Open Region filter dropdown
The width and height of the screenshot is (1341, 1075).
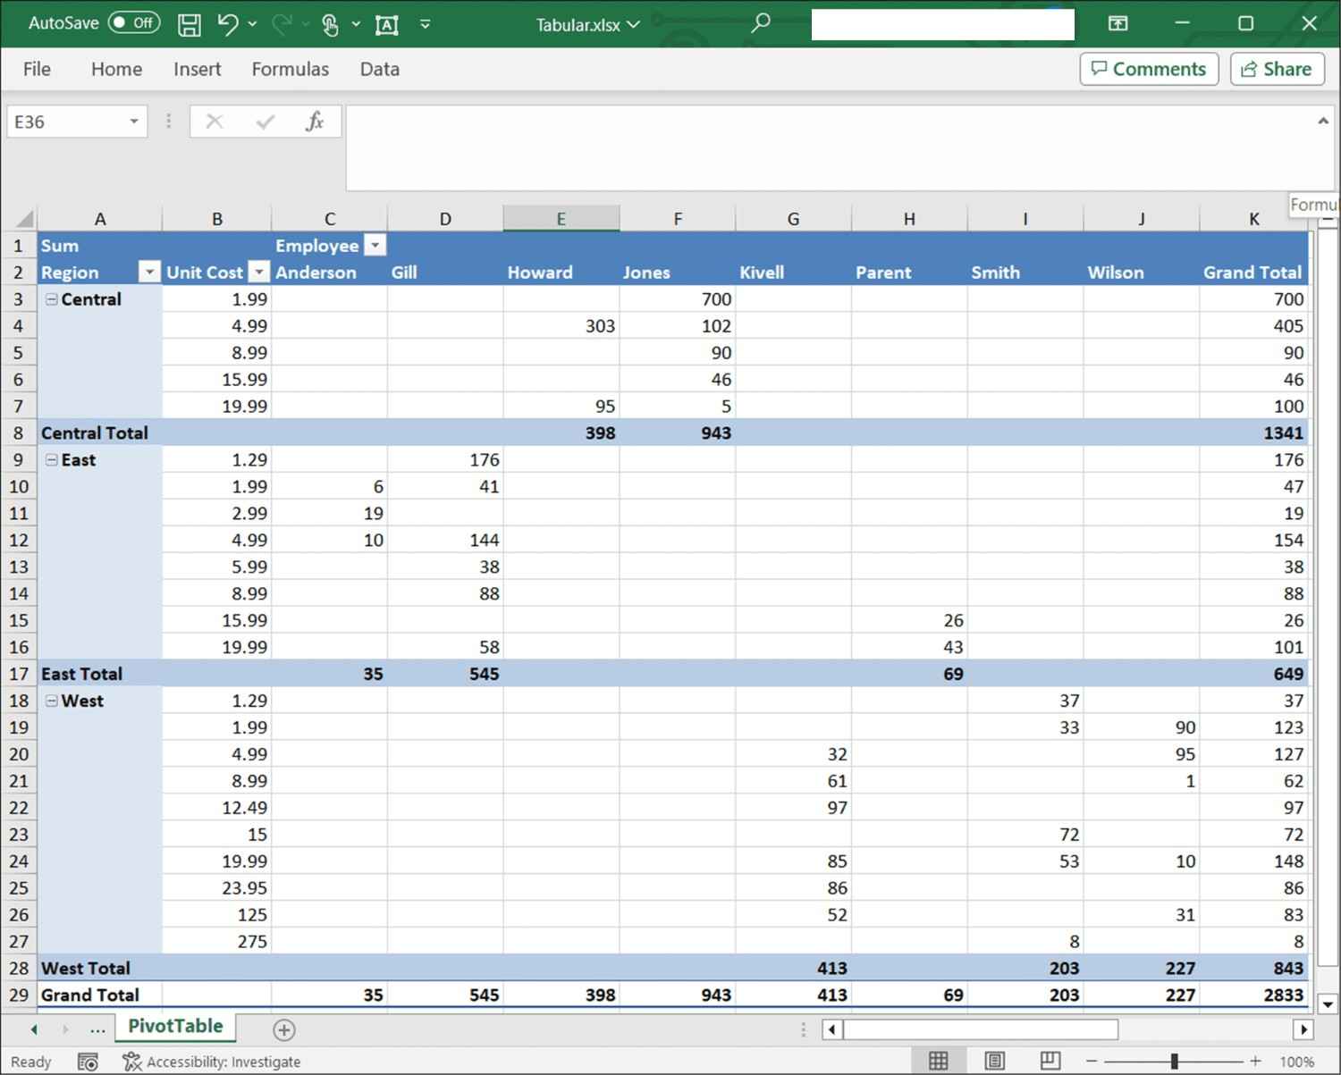(x=149, y=273)
